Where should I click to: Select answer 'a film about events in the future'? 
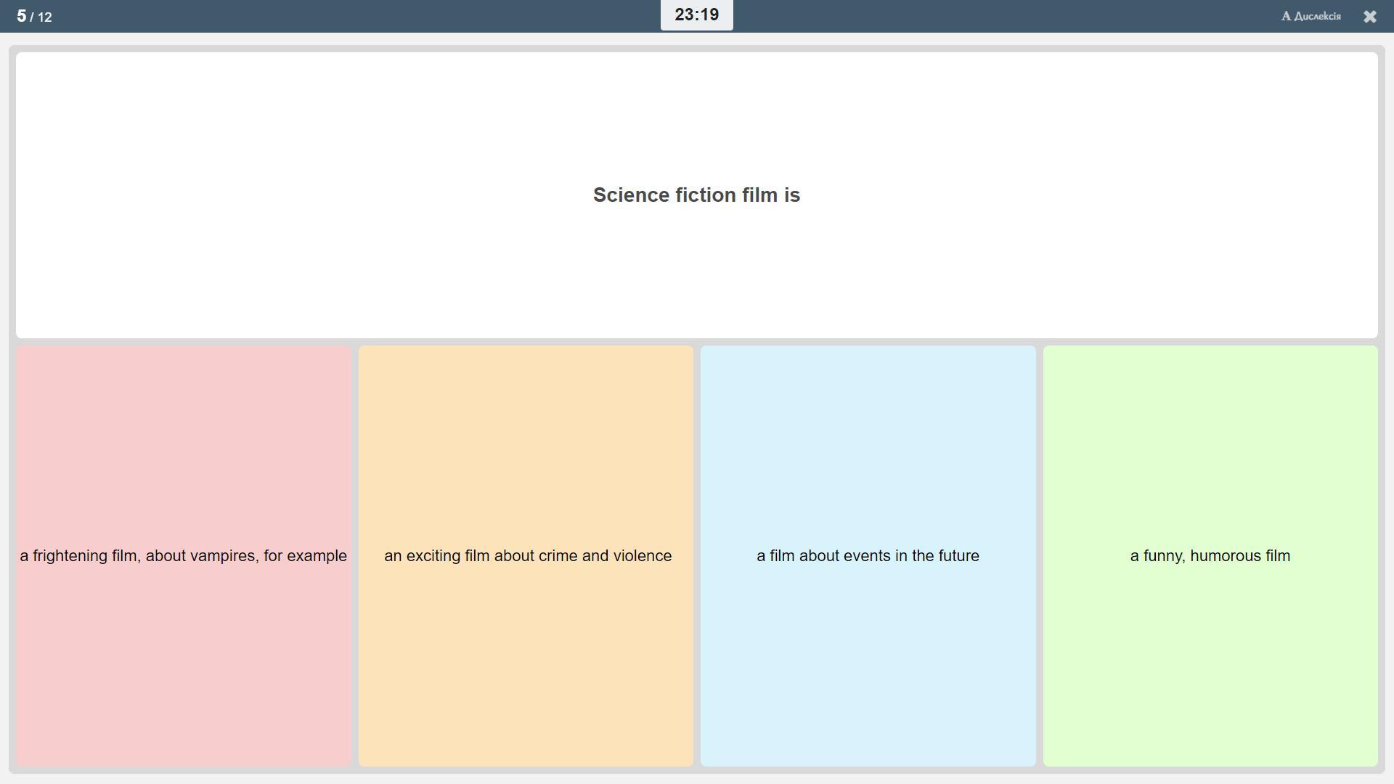(x=868, y=556)
